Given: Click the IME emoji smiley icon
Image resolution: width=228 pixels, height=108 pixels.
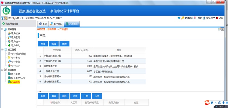Looking at the screenshot, I should 220,103.
